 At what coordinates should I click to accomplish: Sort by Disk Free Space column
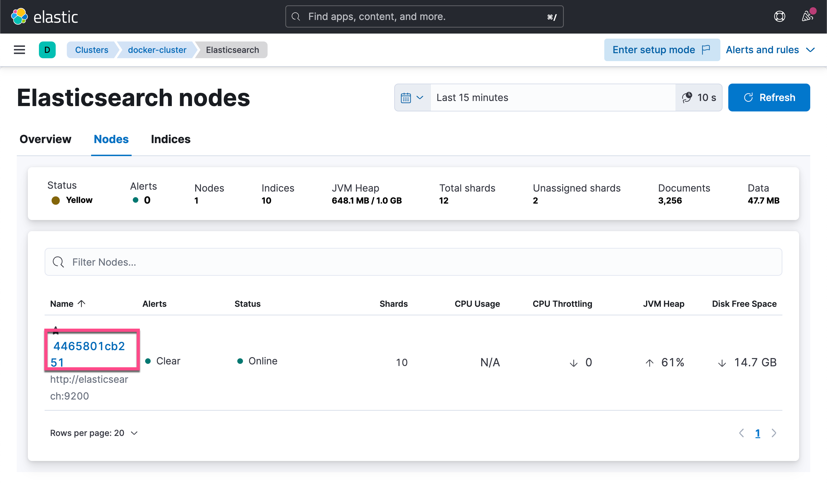[744, 304]
